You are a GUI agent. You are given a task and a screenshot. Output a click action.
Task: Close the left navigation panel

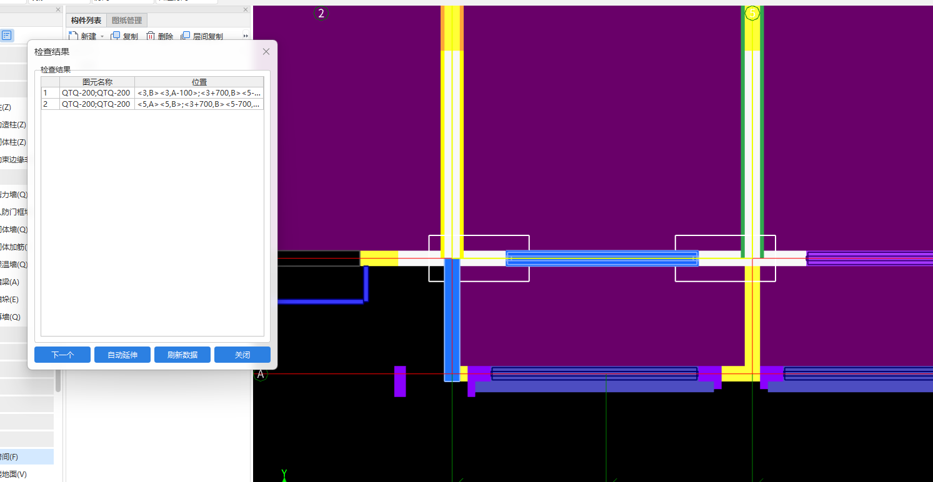coord(58,10)
